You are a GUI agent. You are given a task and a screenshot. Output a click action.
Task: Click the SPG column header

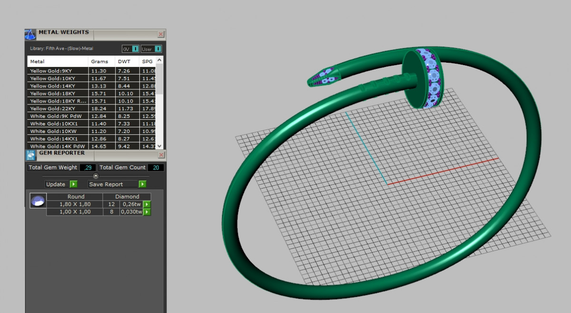[148, 61]
